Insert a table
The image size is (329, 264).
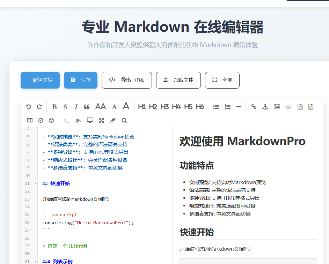(x=30, y=120)
